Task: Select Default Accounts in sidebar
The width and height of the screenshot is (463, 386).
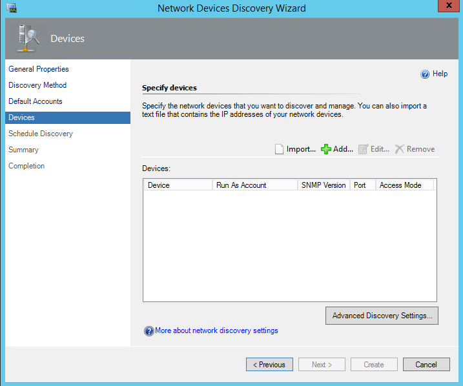Action: [36, 101]
